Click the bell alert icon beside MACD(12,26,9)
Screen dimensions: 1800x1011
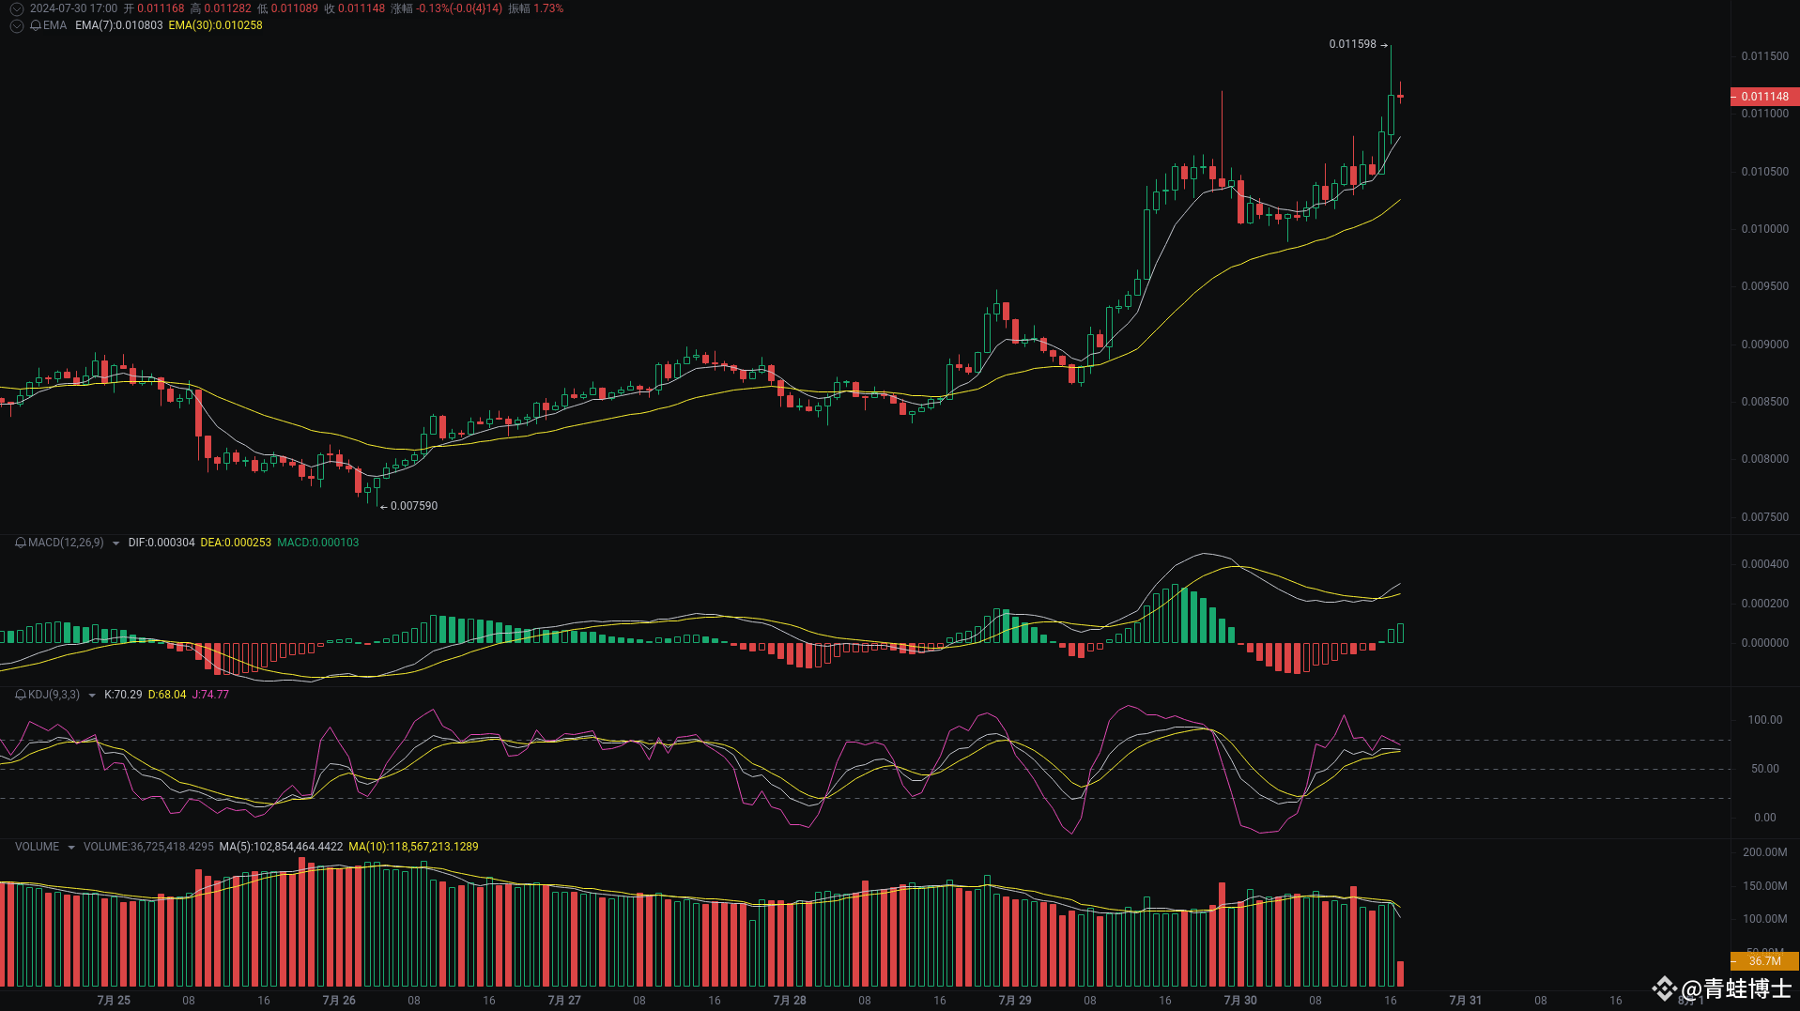click(19, 543)
